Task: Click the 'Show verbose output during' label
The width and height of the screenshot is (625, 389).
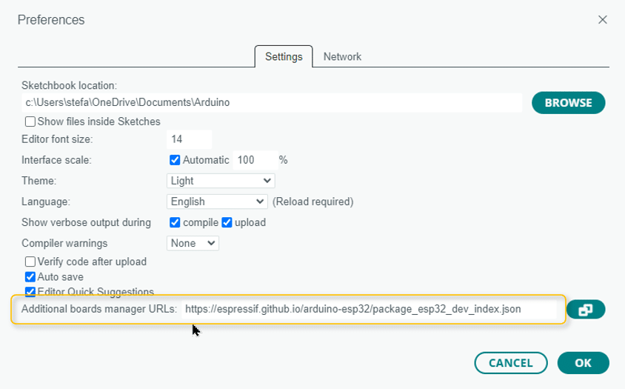Action: [x=86, y=222]
